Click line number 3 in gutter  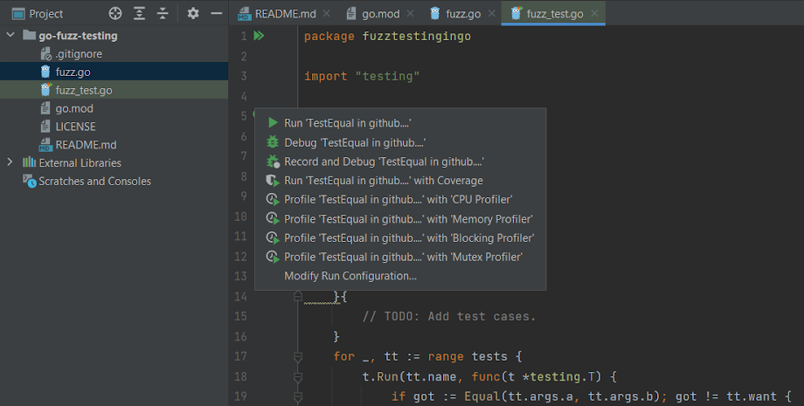[244, 76]
